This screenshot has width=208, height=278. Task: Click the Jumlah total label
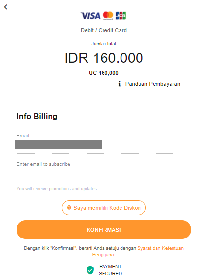(104, 44)
